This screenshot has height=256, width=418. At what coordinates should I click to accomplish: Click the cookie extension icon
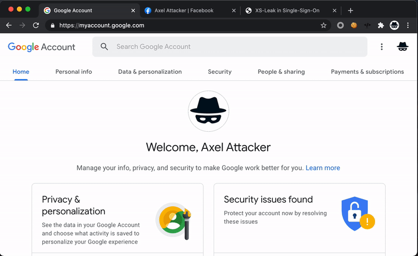pos(354,25)
